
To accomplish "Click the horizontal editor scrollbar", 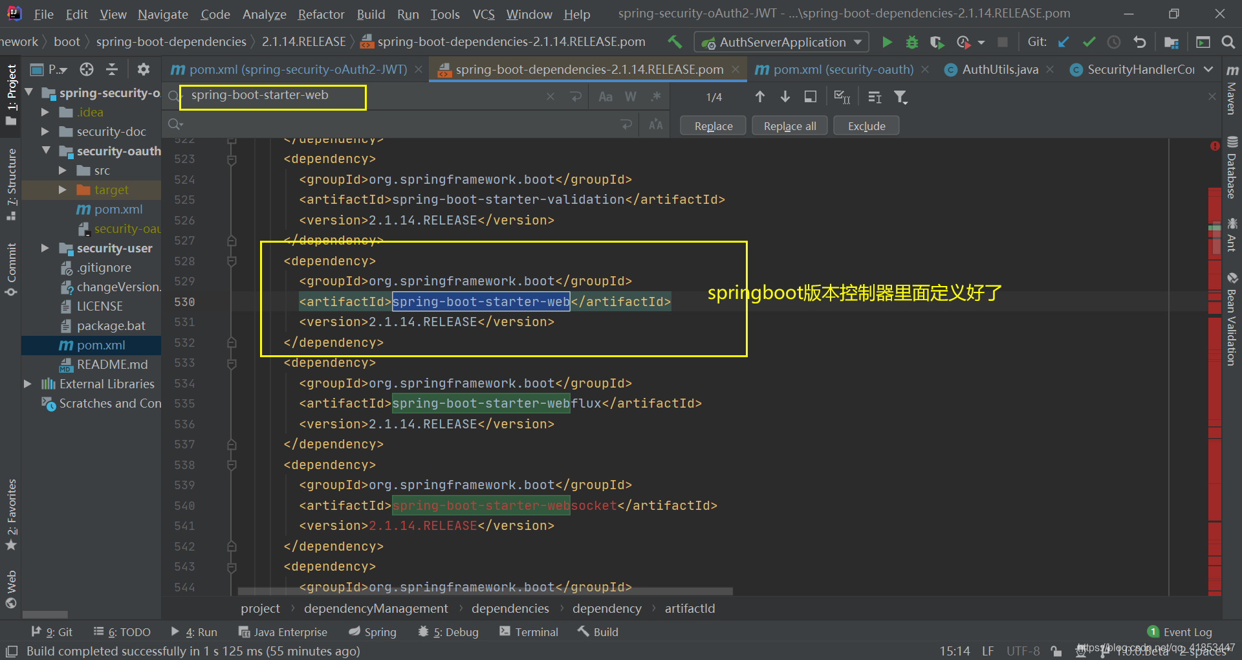I will (485, 591).
